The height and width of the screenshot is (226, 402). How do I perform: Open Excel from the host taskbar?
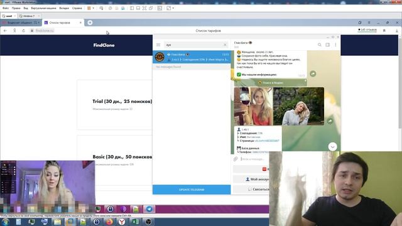[135, 222]
